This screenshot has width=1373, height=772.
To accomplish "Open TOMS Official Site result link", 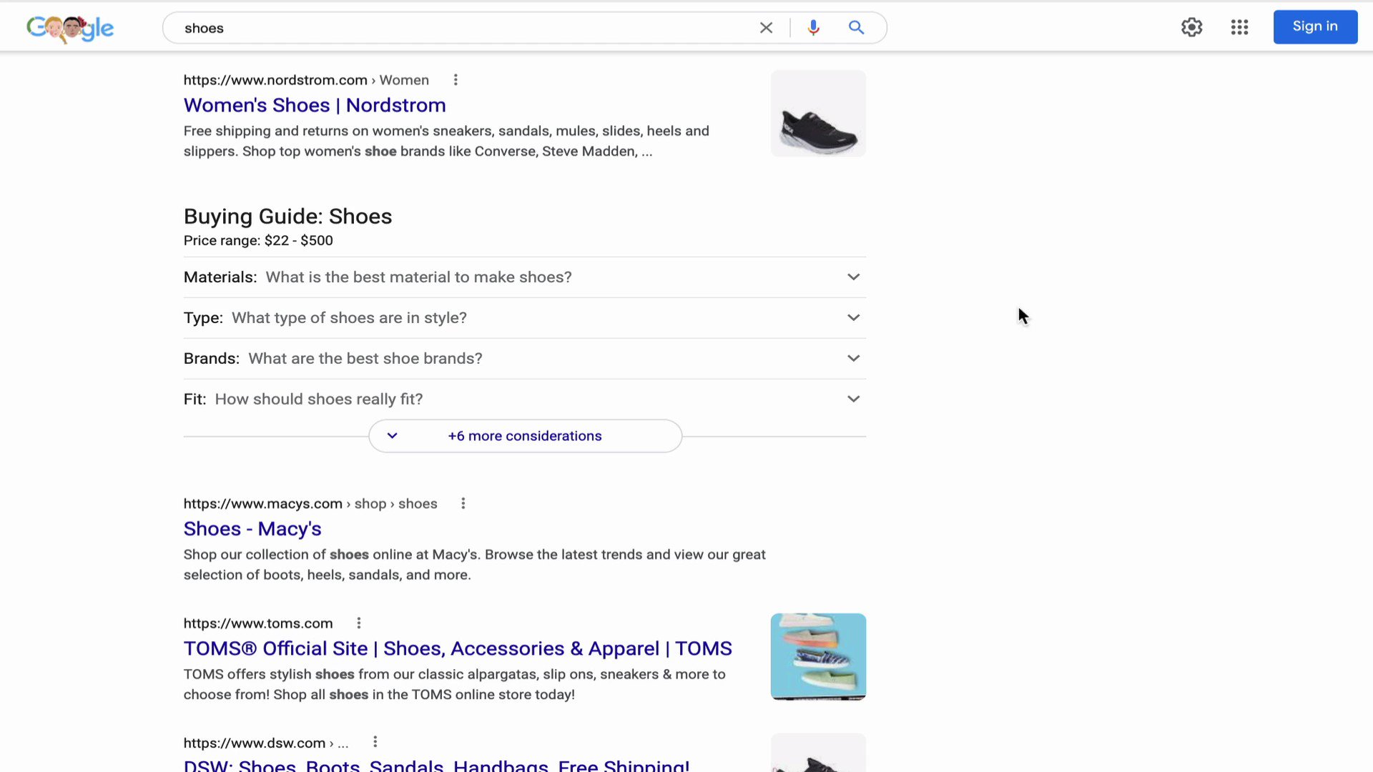I will tap(458, 648).
